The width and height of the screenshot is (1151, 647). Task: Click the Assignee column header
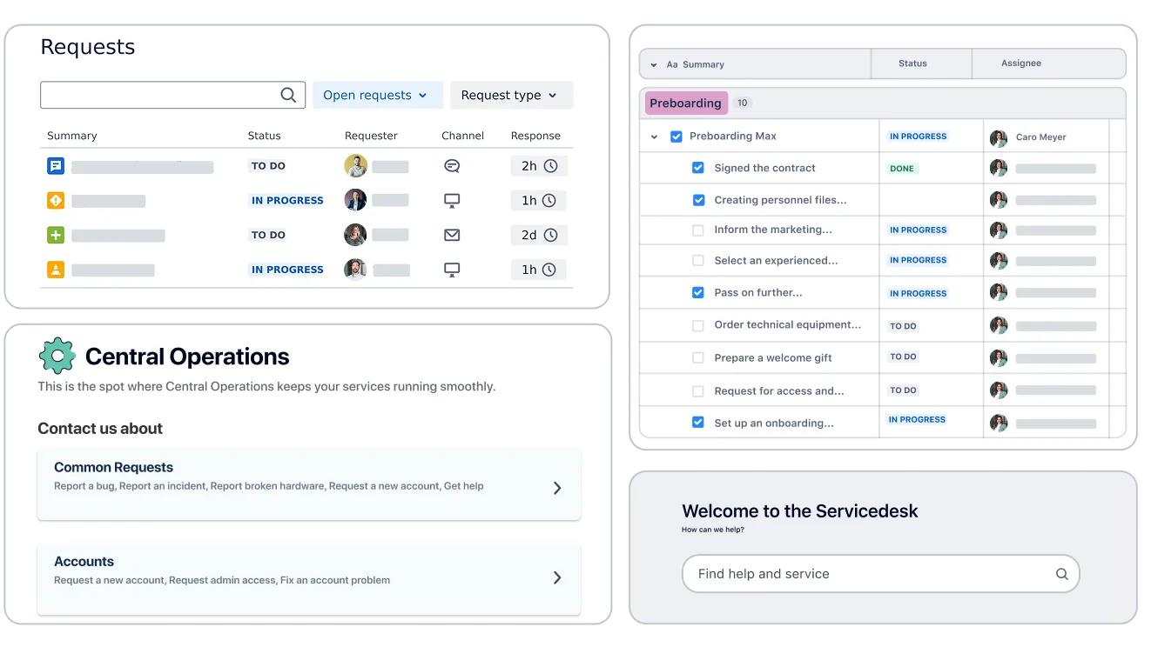[x=1020, y=63]
